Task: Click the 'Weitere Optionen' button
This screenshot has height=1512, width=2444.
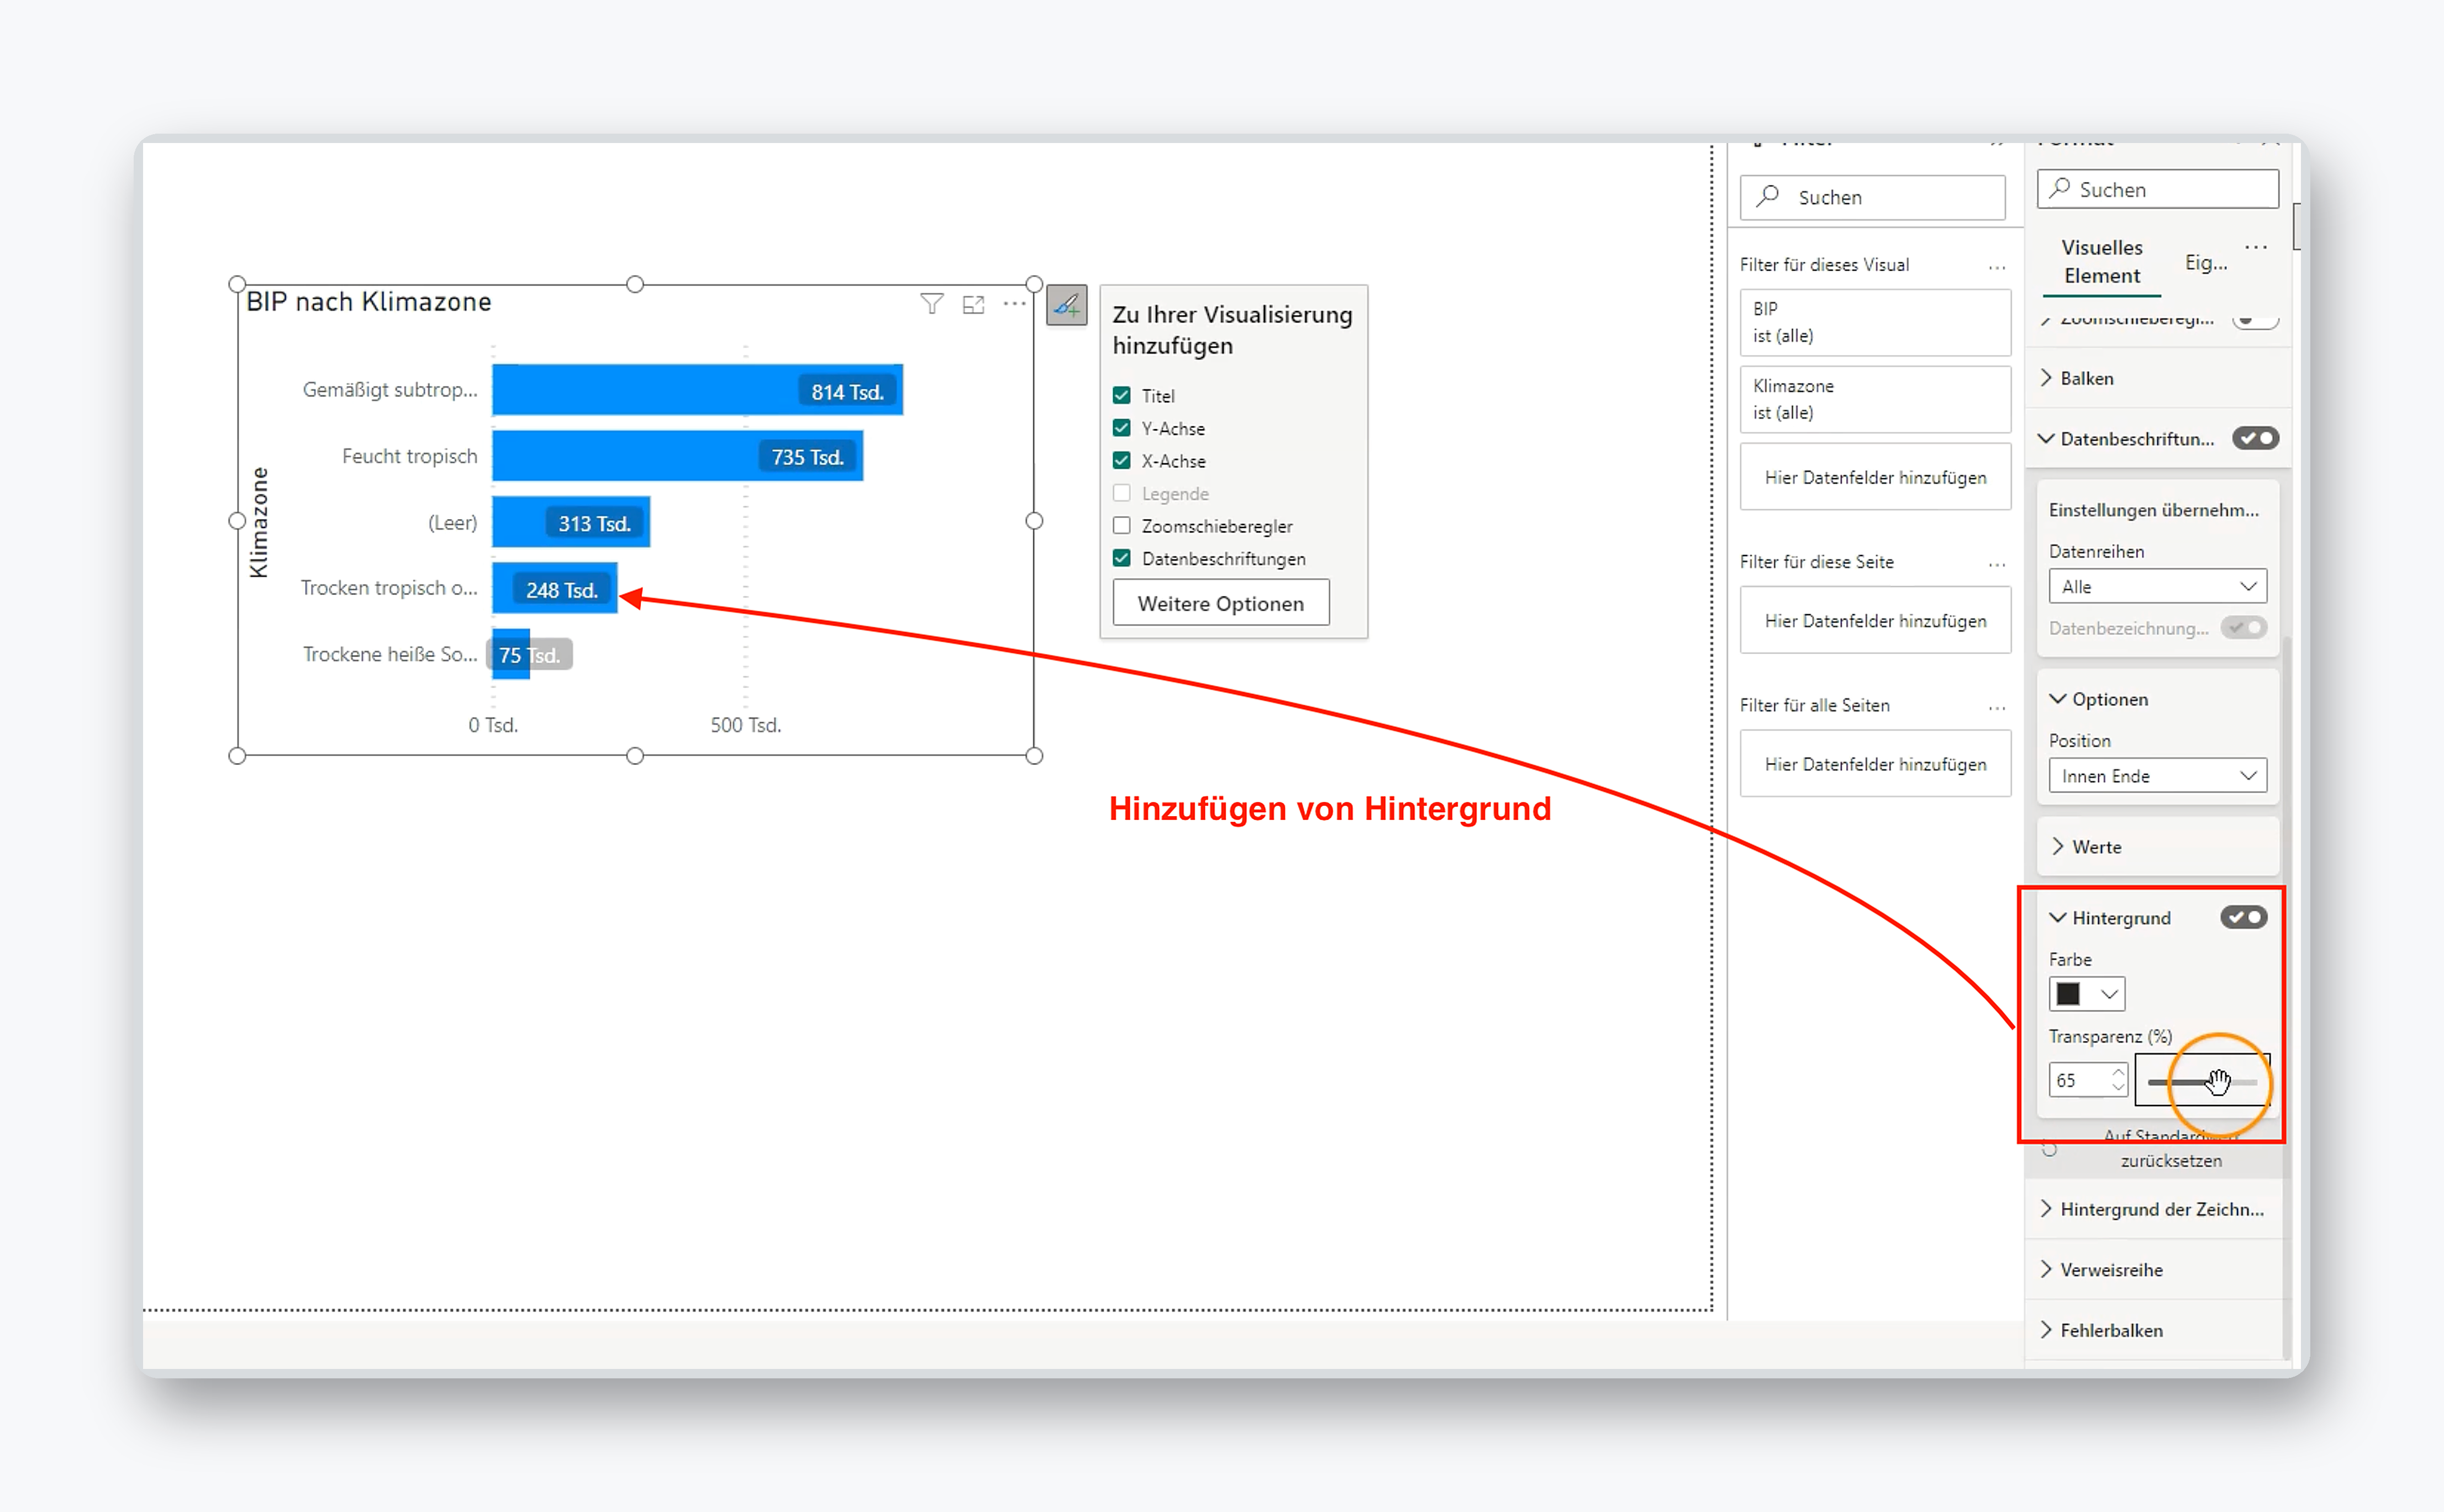Action: (1220, 603)
